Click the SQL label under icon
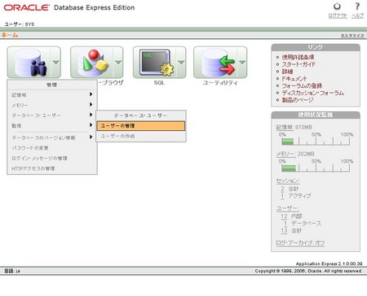Screen dimensions: 367x296 pos(159,83)
